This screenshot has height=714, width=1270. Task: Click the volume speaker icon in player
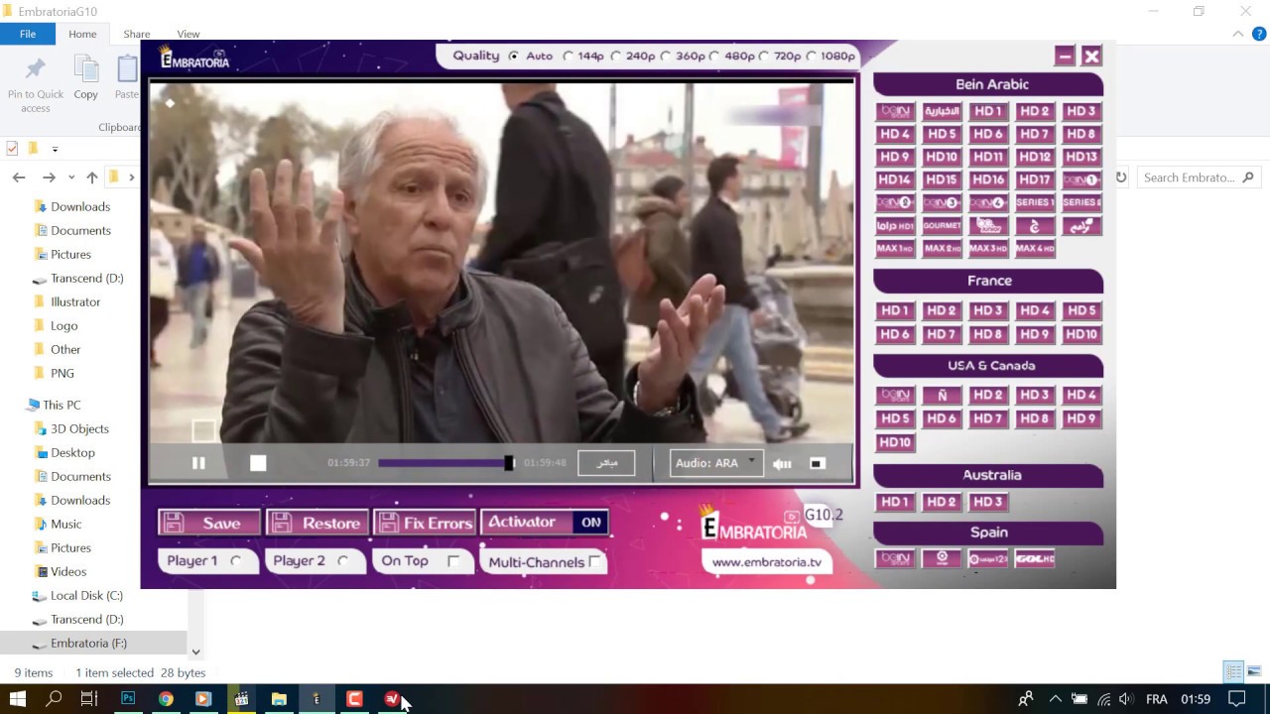(783, 463)
